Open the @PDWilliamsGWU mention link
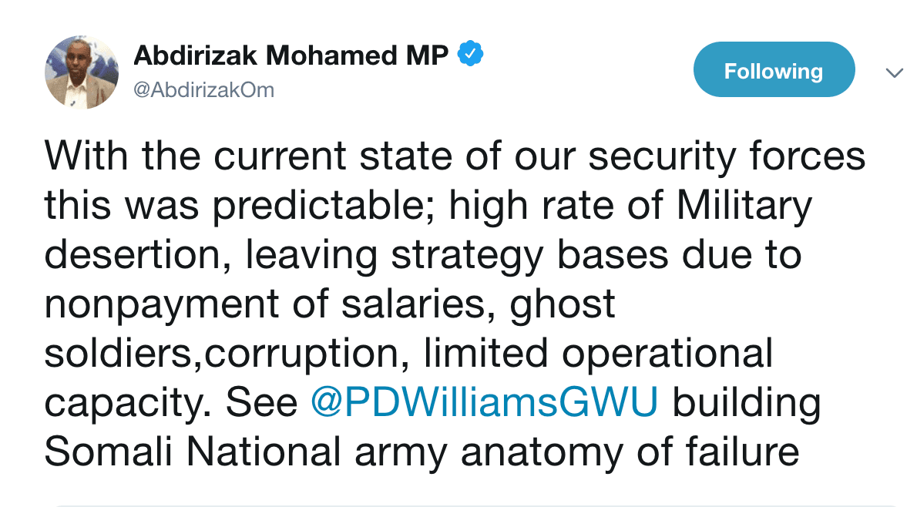The image size is (917, 507). (x=484, y=403)
